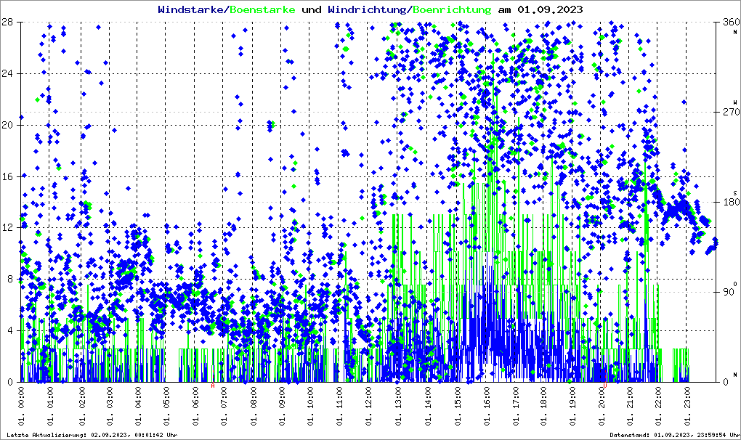This screenshot has width=741, height=440.
Task: Click the 'Datenstand' timestamp footer
Action: [675, 435]
